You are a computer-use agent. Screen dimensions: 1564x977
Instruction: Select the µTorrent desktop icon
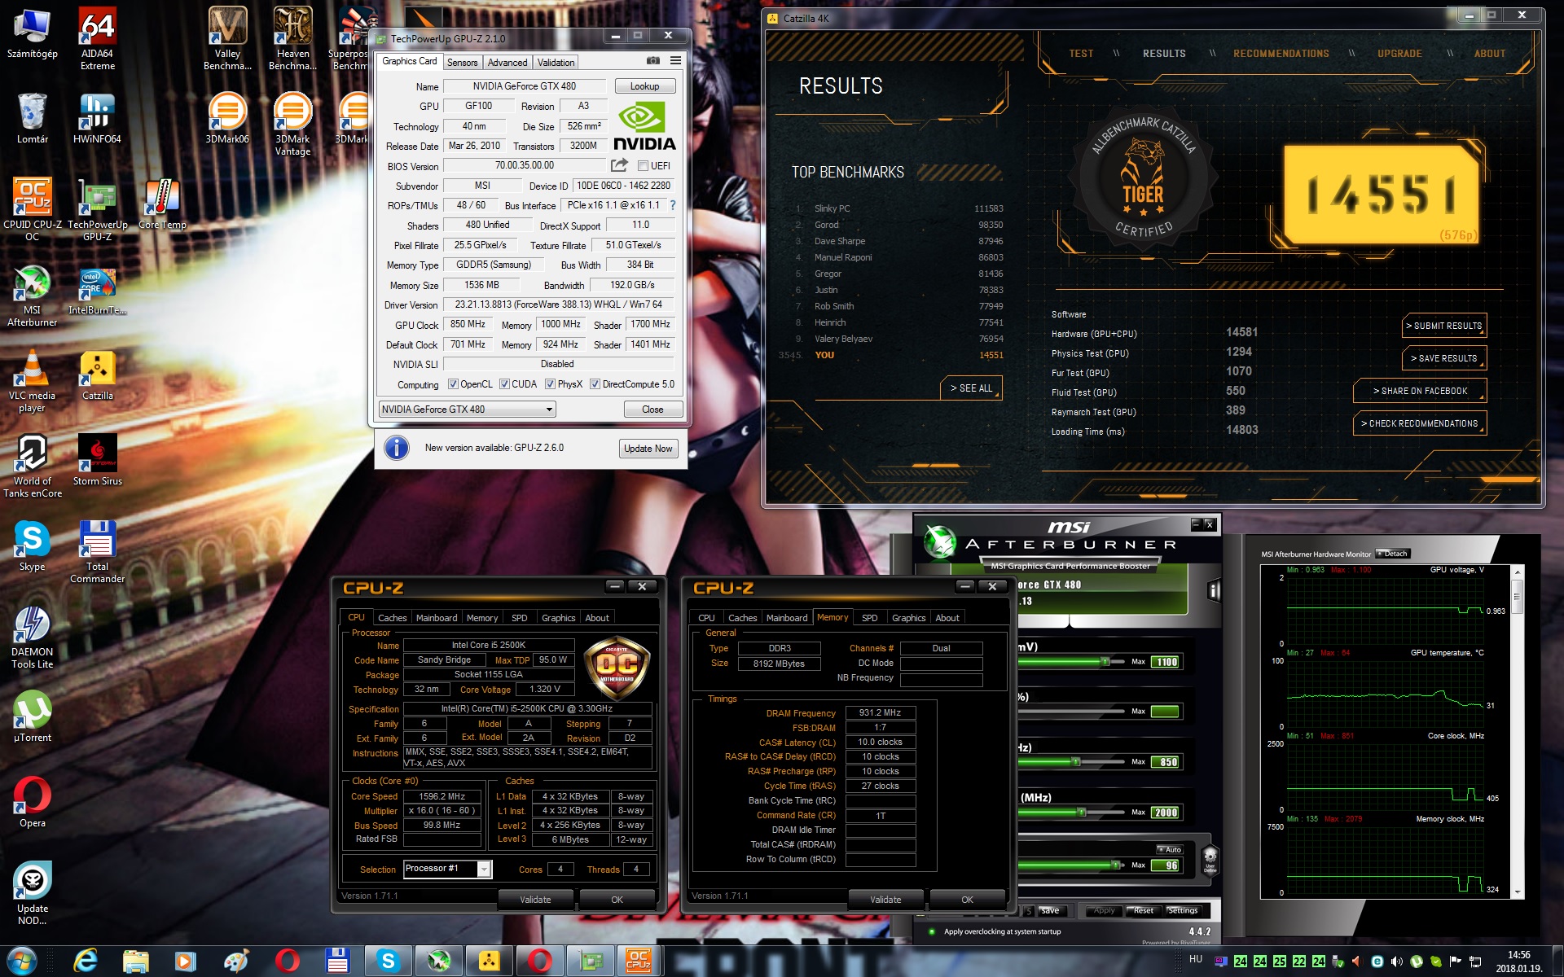32,717
